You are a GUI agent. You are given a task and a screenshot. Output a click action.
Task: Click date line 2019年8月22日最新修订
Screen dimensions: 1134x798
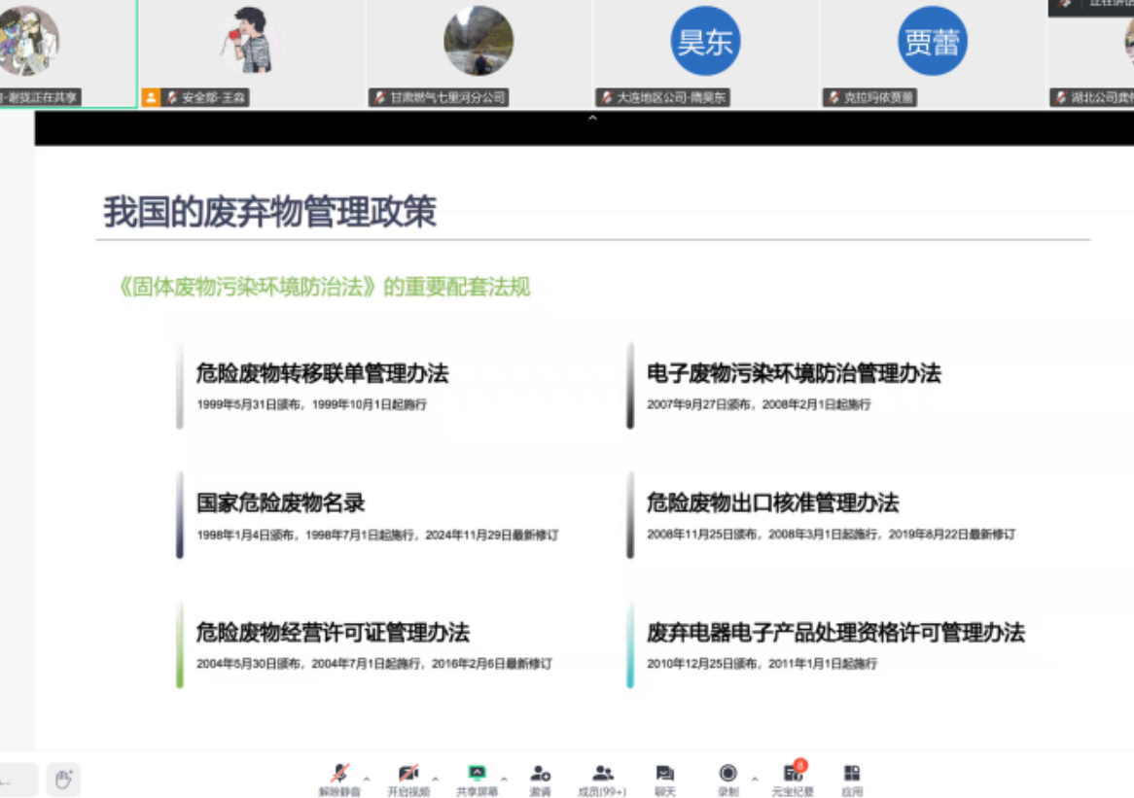[952, 535]
